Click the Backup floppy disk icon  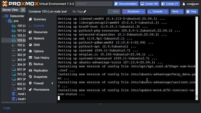pos(30,64)
